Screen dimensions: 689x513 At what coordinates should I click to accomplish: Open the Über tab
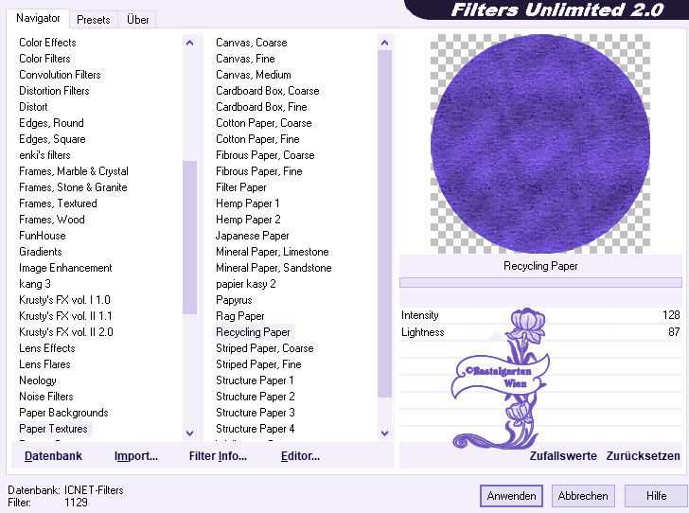pyautogui.click(x=137, y=20)
